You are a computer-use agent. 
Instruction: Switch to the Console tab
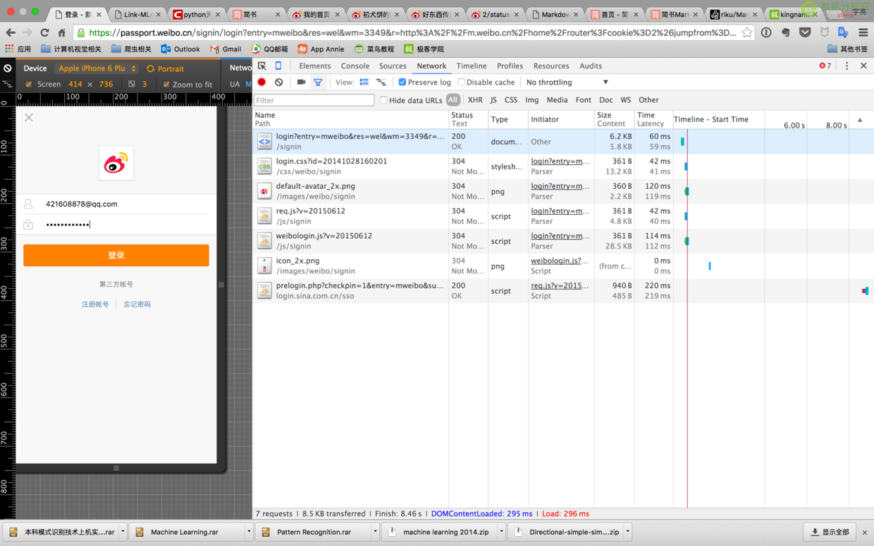(x=355, y=66)
